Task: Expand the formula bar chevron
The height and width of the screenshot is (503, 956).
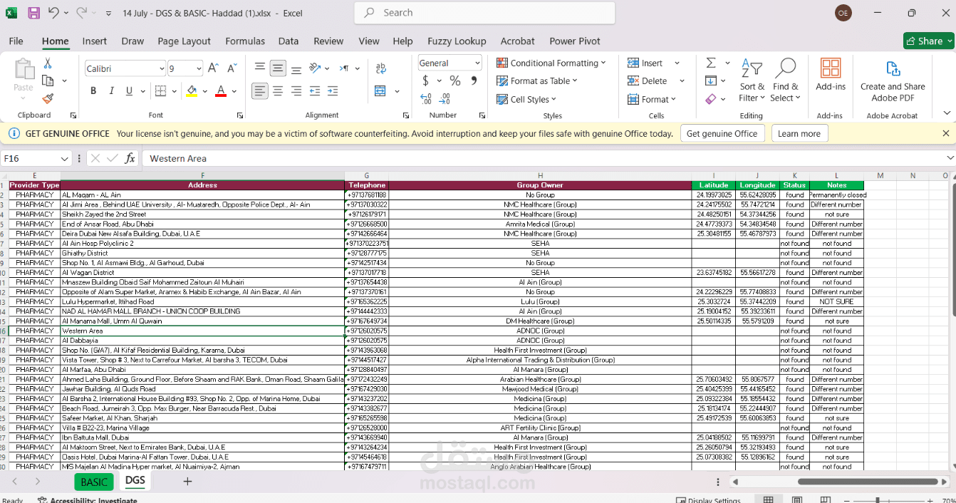Action: 950,158
